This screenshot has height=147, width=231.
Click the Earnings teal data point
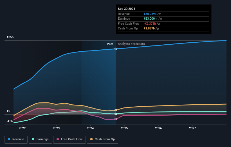116,114
